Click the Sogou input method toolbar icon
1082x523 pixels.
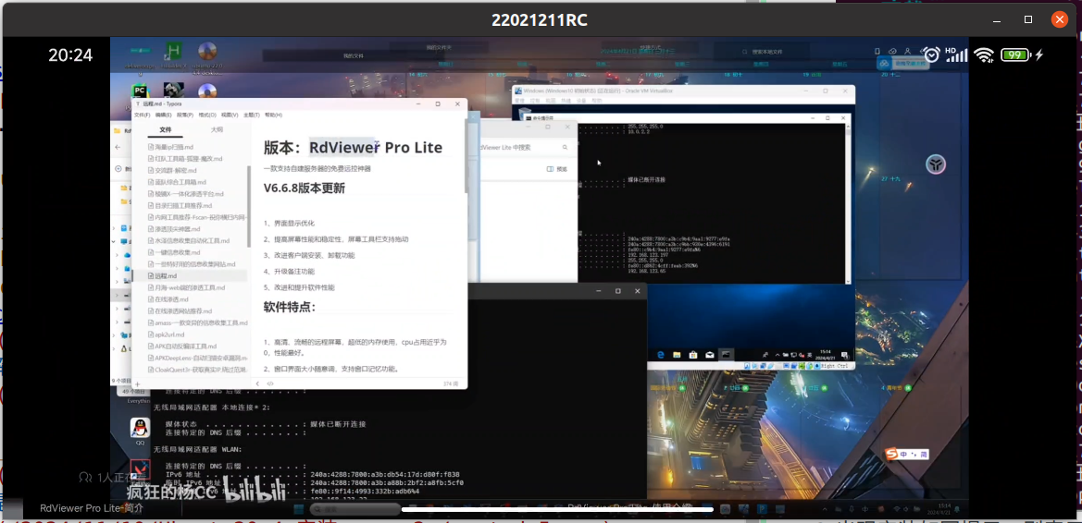coord(892,454)
